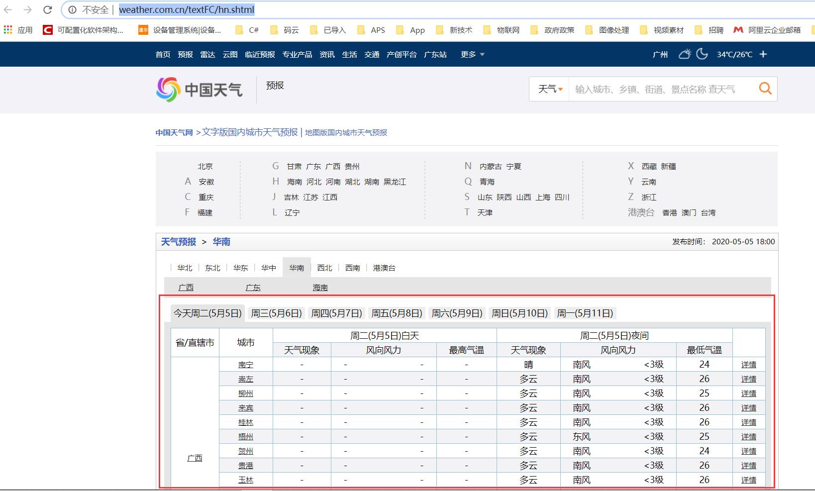
Task: Switch to the 西北 region tab
Action: pos(324,268)
